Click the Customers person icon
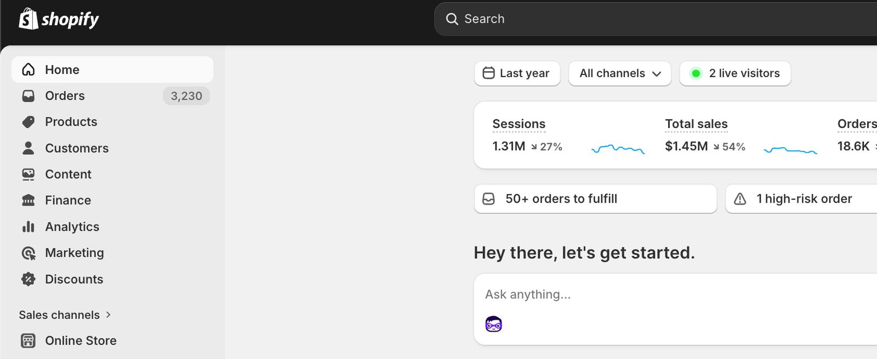This screenshot has height=359, width=877. point(29,148)
